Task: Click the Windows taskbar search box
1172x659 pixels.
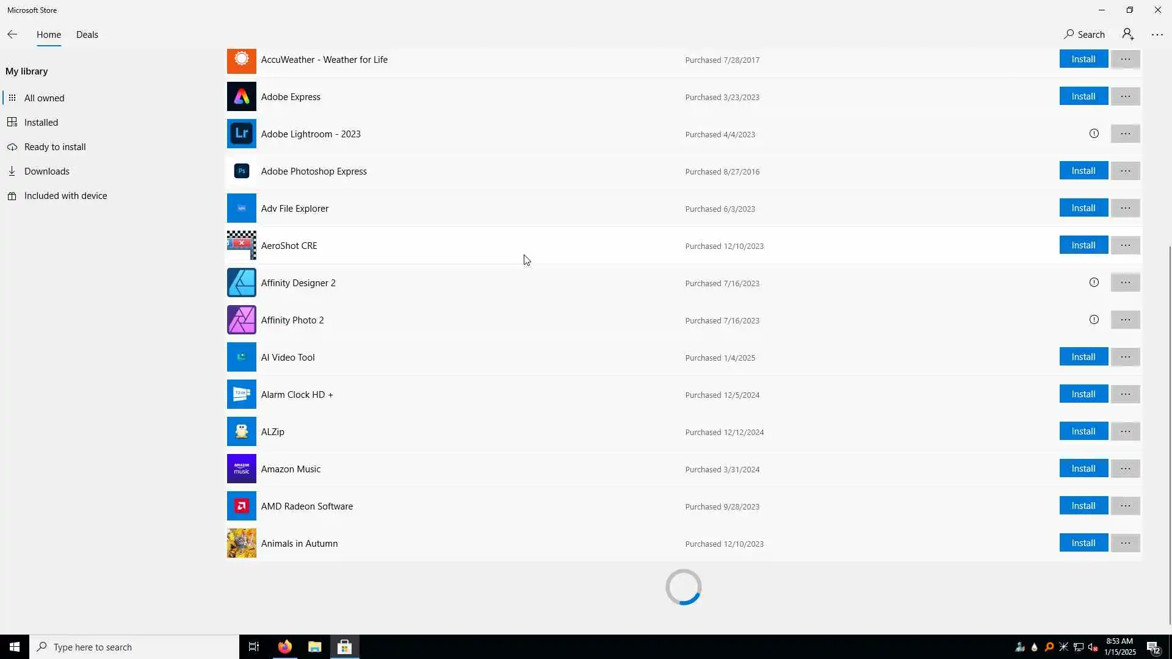Action: tap(134, 647)
